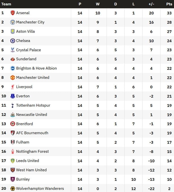The image size is (174, 192).
Task: Click the Chelsea club badge
Action: pos(13,41)
